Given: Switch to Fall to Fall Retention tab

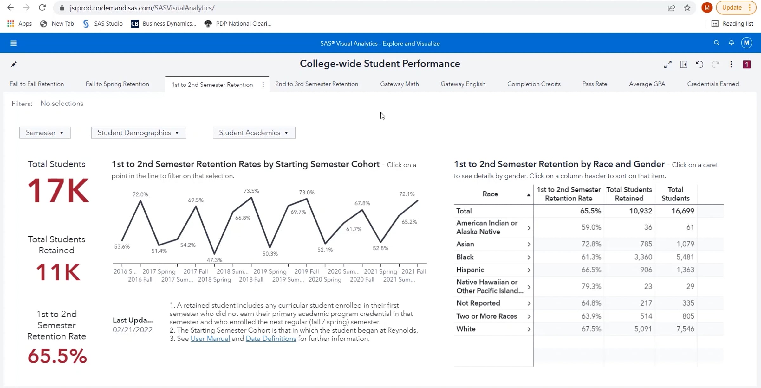Looking at the screenshot, I should pos(37,84).
